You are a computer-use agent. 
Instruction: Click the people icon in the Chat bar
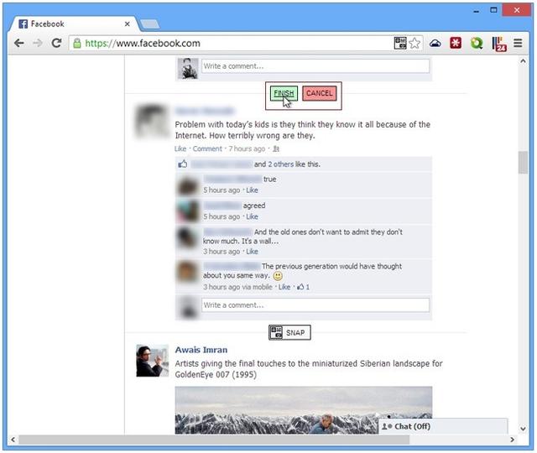tap(387, 426)
